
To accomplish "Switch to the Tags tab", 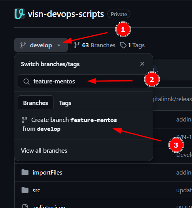I will pyautogui.click(x=65, y=103).
